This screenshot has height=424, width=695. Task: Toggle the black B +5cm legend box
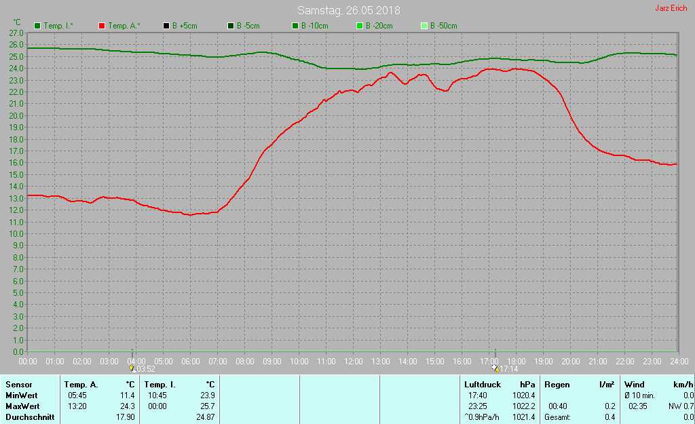166,26
